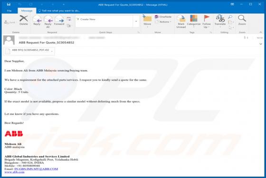Click 'Quantity: 5 Units' line

click(17, 92)
